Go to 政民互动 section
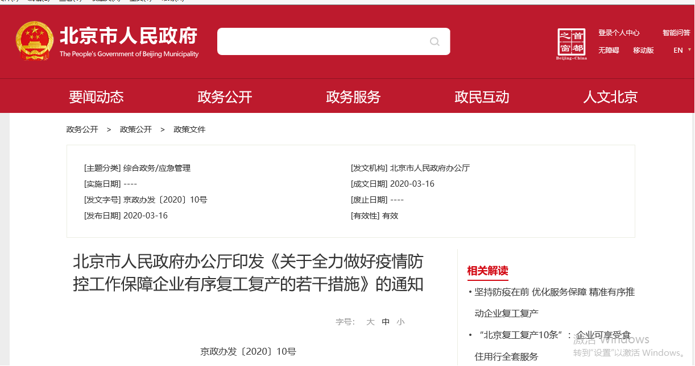695x366 pixels. point(482,97)
